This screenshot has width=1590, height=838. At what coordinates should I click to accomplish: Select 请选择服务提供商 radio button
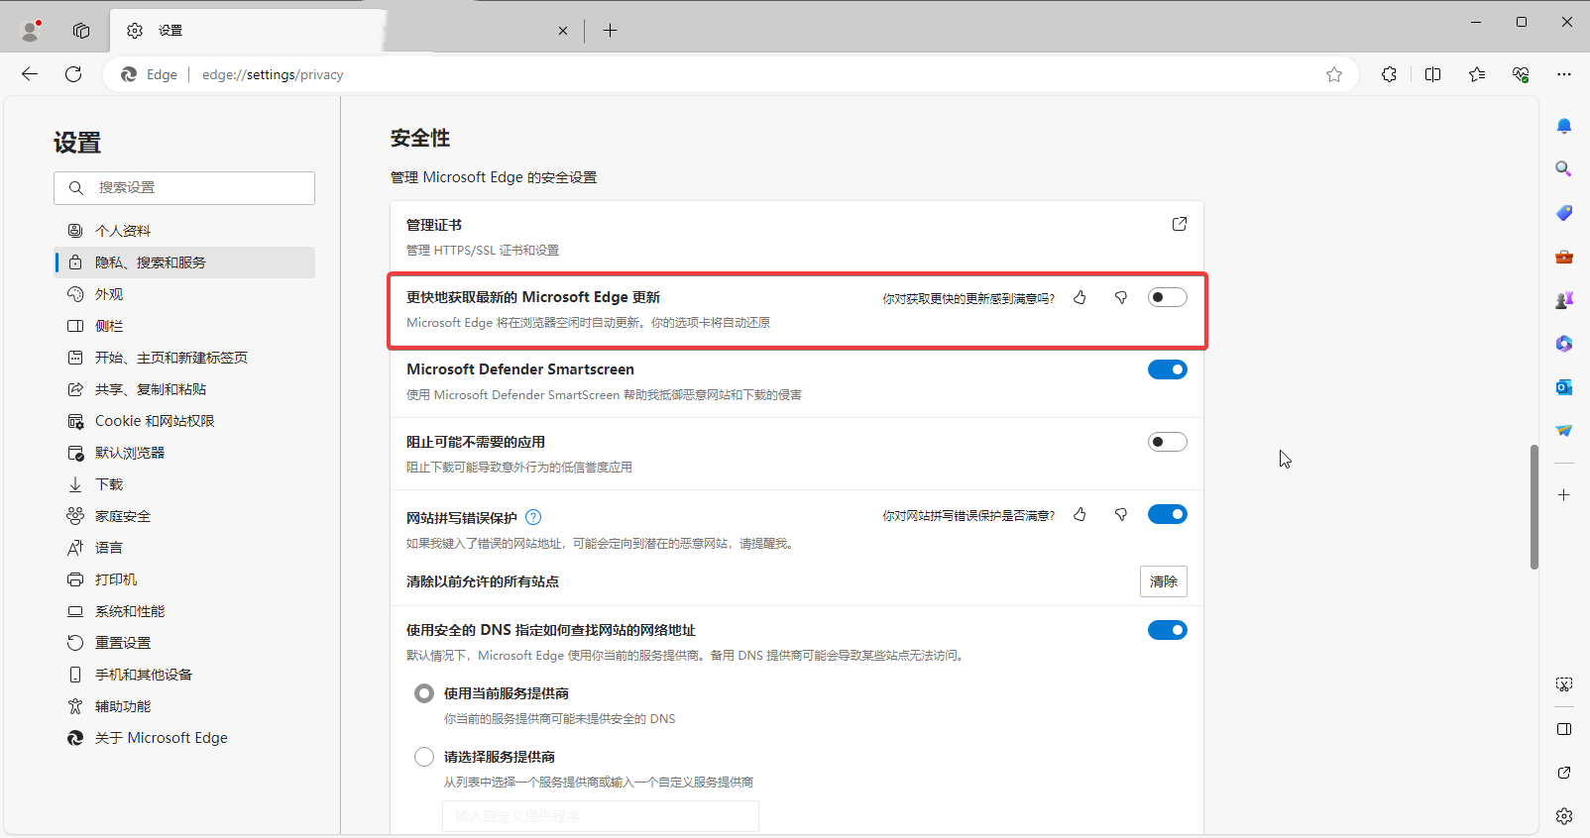(424, 757)
